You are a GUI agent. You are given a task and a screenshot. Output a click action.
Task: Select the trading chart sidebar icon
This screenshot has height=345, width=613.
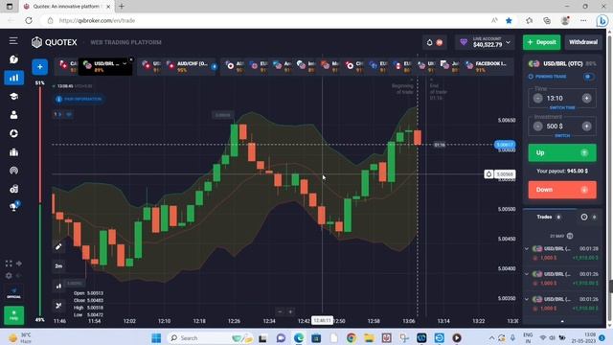(13, 78)
